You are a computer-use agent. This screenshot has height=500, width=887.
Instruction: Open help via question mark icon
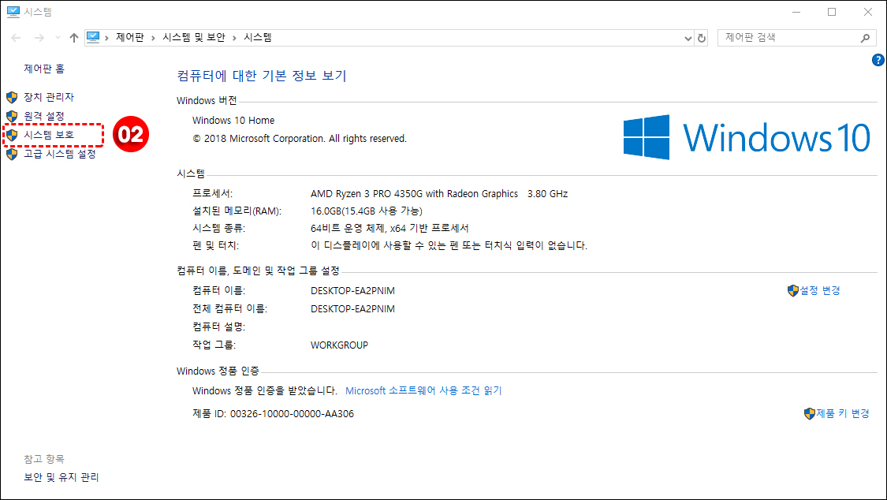coord(878,60)
